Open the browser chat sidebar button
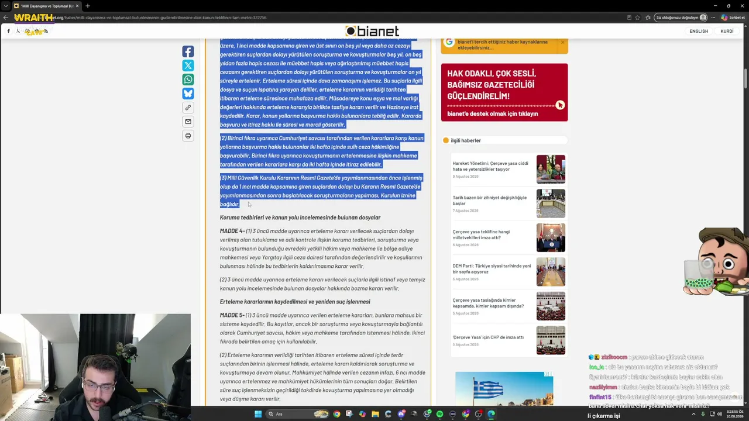 733,18
